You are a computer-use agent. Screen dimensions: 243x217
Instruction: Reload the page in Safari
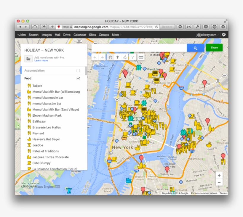[x=156, y=27]
